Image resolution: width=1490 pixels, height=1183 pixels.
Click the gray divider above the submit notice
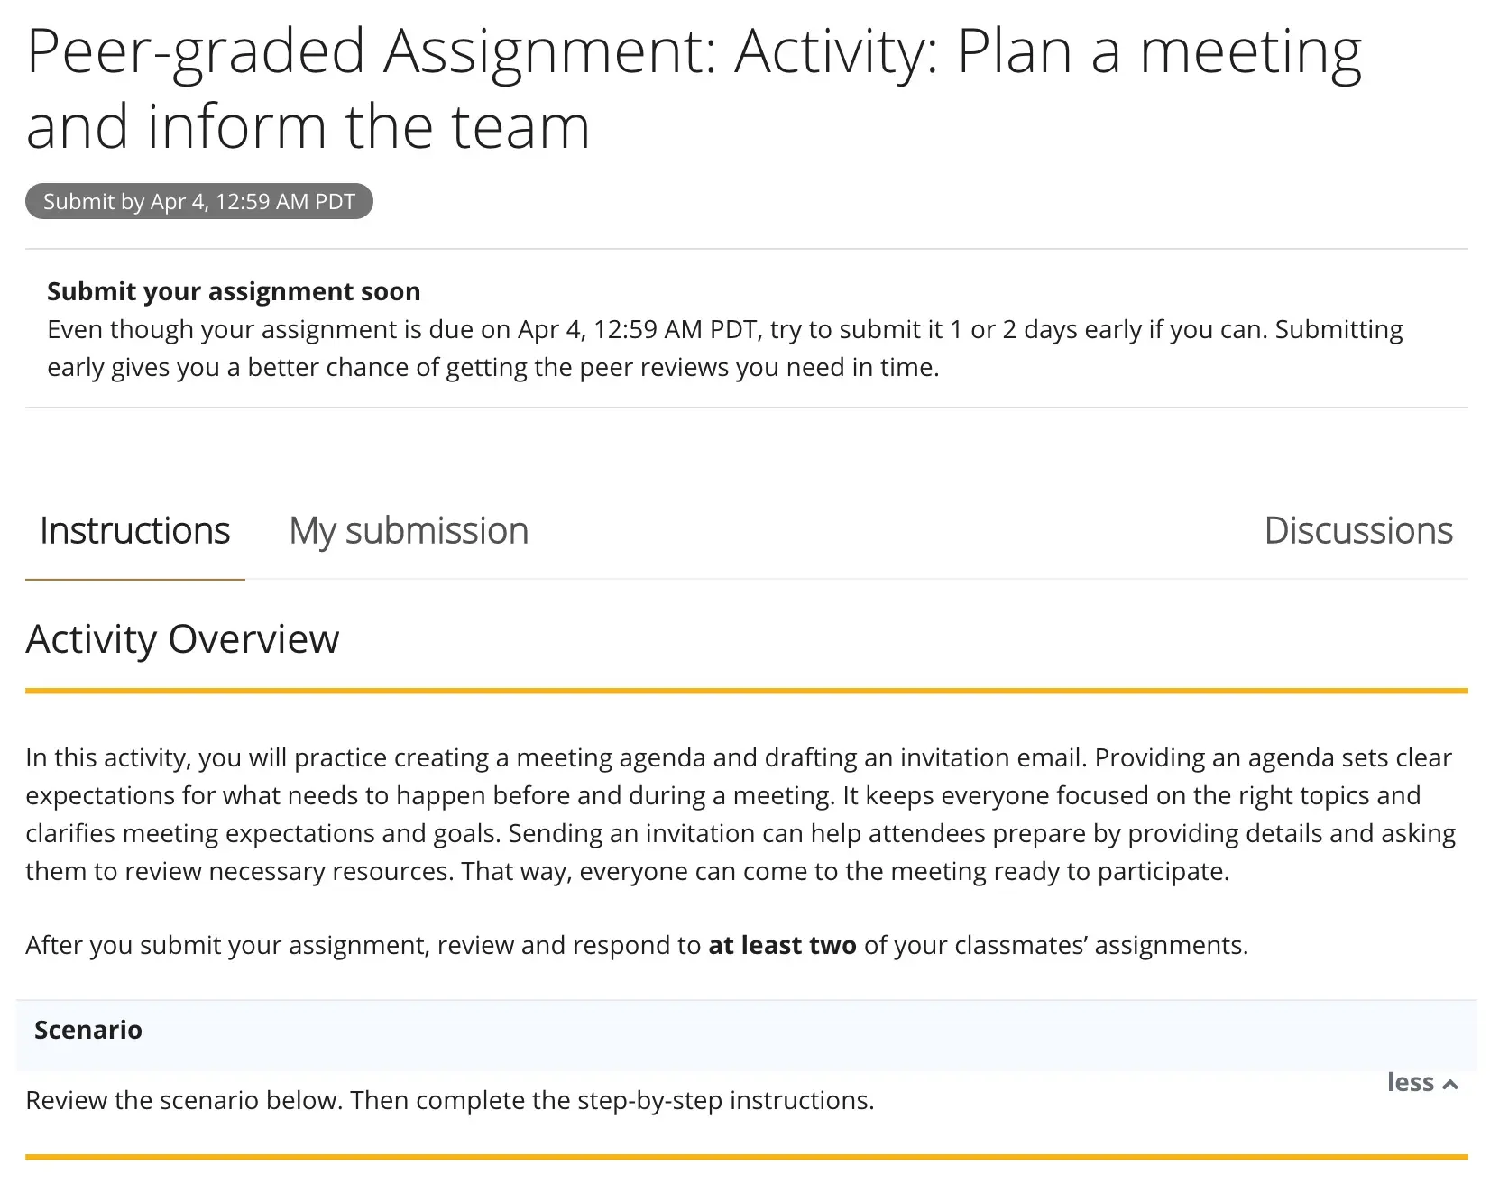(747, 249)
